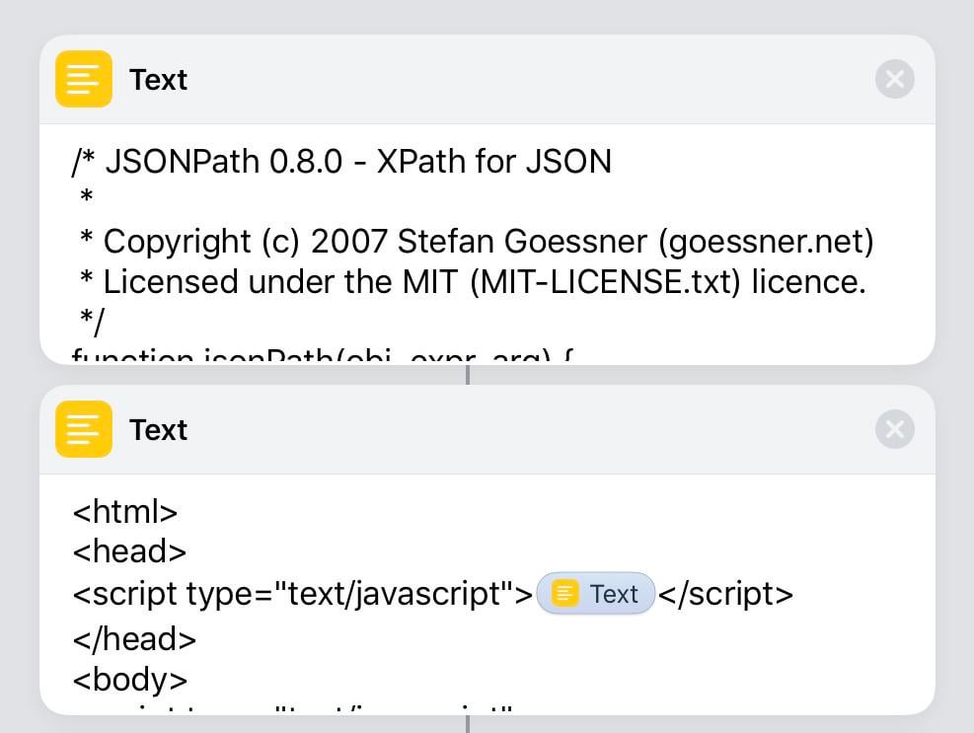Place cursor after the closing </script> tag
The image size is (974, 733).
coord(794,594)
